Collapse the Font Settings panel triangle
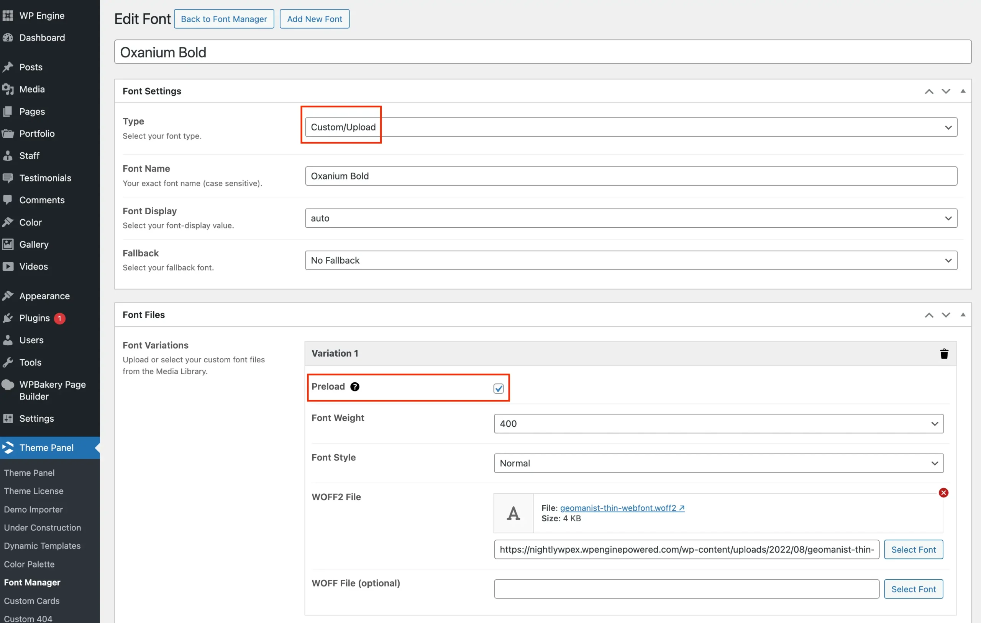The width and height of the screenshot is (981, 623). point(963,91)
